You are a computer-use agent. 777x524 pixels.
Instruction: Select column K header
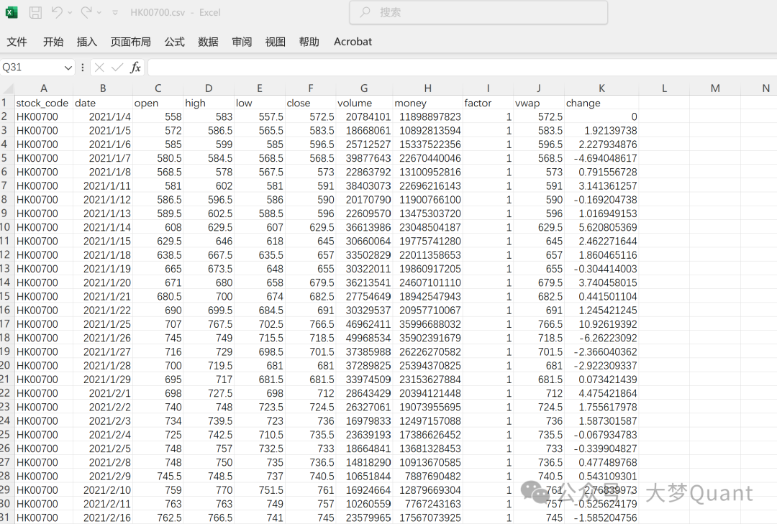click(601, 88)
